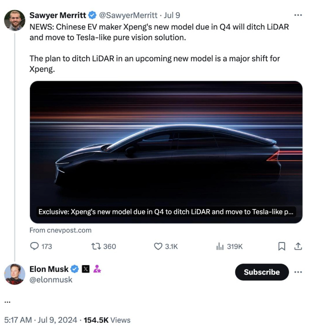Click Elon Musk's verified checkmark
The image size is (309, 325).
75,269
